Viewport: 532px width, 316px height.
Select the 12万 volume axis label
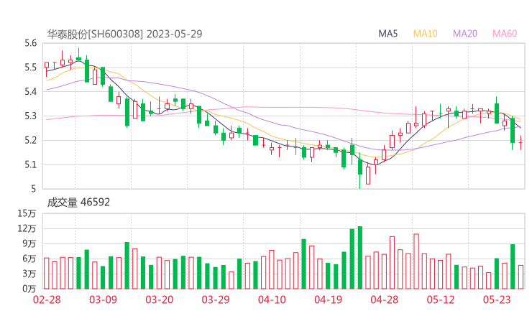[x=27, y=228]
